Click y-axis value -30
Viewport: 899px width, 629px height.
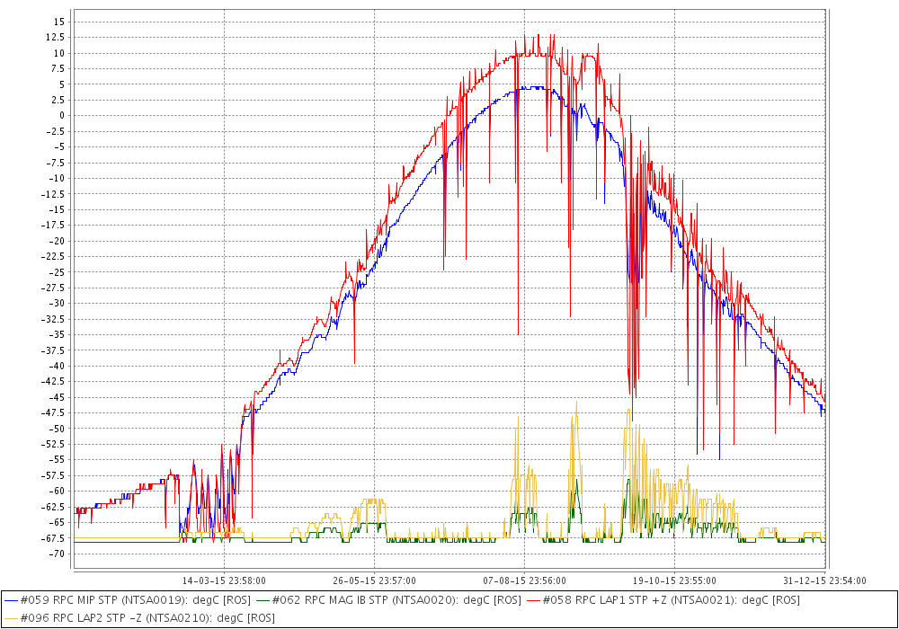58,304
